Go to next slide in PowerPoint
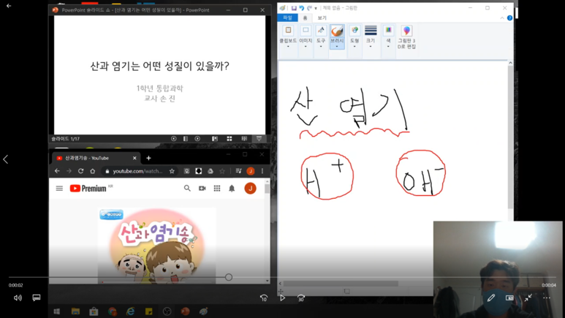The width and height of the screenshot is (565, 318). (197, 139)
